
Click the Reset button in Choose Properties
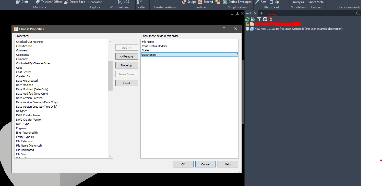pyautogui.click(x=127, y=83)
